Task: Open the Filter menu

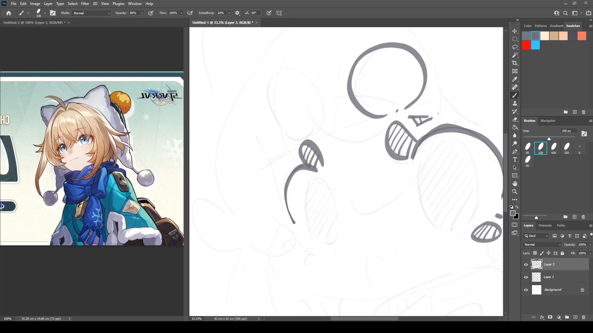Action: [x=85, y=4]
